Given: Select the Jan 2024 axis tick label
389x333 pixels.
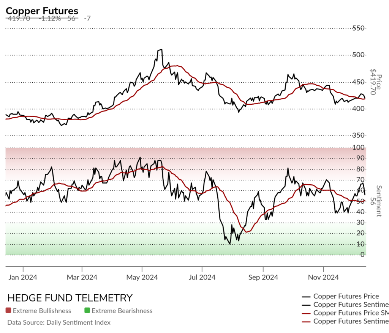Looking at the screenshot, I should [x=22, y=277].
